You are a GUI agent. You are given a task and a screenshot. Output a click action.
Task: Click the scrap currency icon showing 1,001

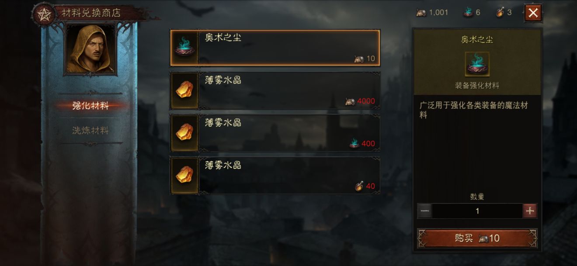[x=421, y=13]
